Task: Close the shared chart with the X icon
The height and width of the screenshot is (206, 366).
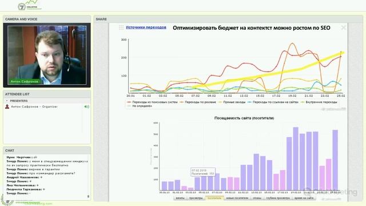Action: [343, 28]
